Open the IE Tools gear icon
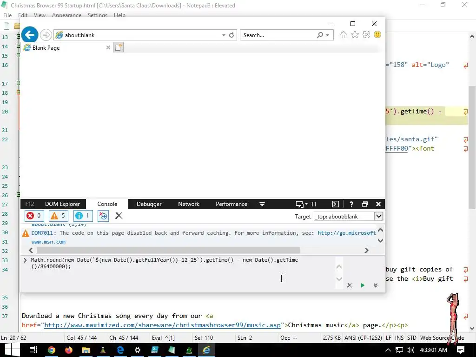Viewport: 476px width, 357px height. (366, 34)
